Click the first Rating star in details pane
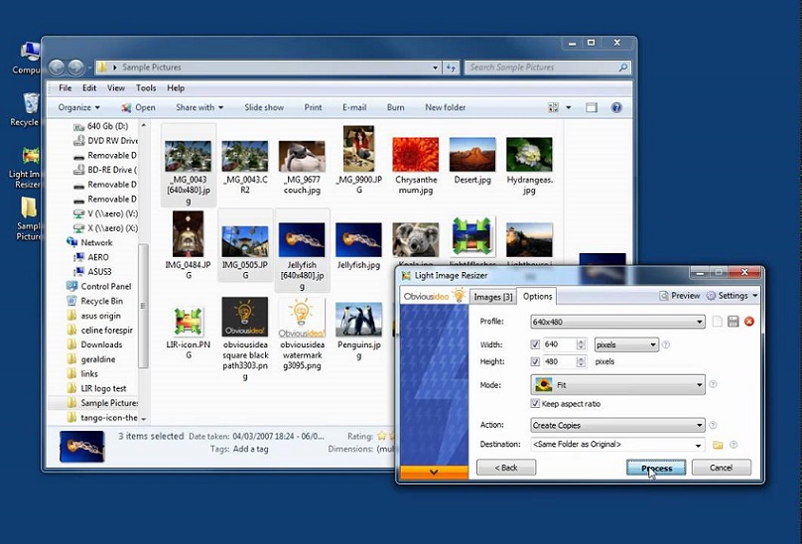Viewport: 802px width, 544px height. [381, 436]
